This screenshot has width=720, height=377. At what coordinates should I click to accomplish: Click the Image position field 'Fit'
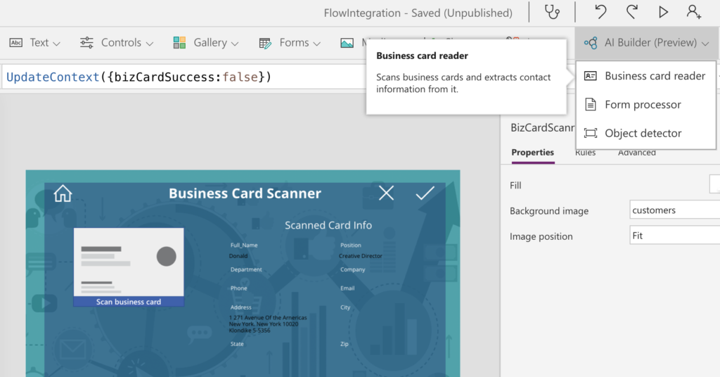coord(674,236)
